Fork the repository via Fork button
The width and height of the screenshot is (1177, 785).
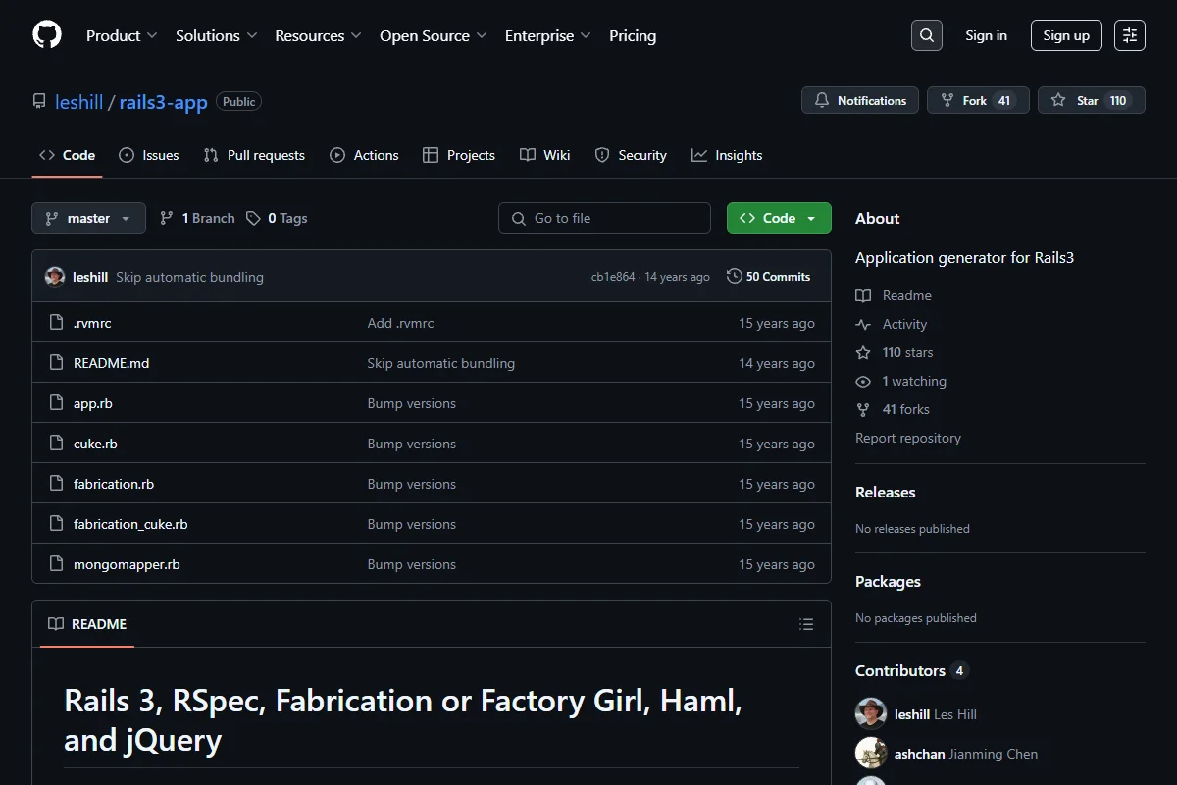(978, 100)
